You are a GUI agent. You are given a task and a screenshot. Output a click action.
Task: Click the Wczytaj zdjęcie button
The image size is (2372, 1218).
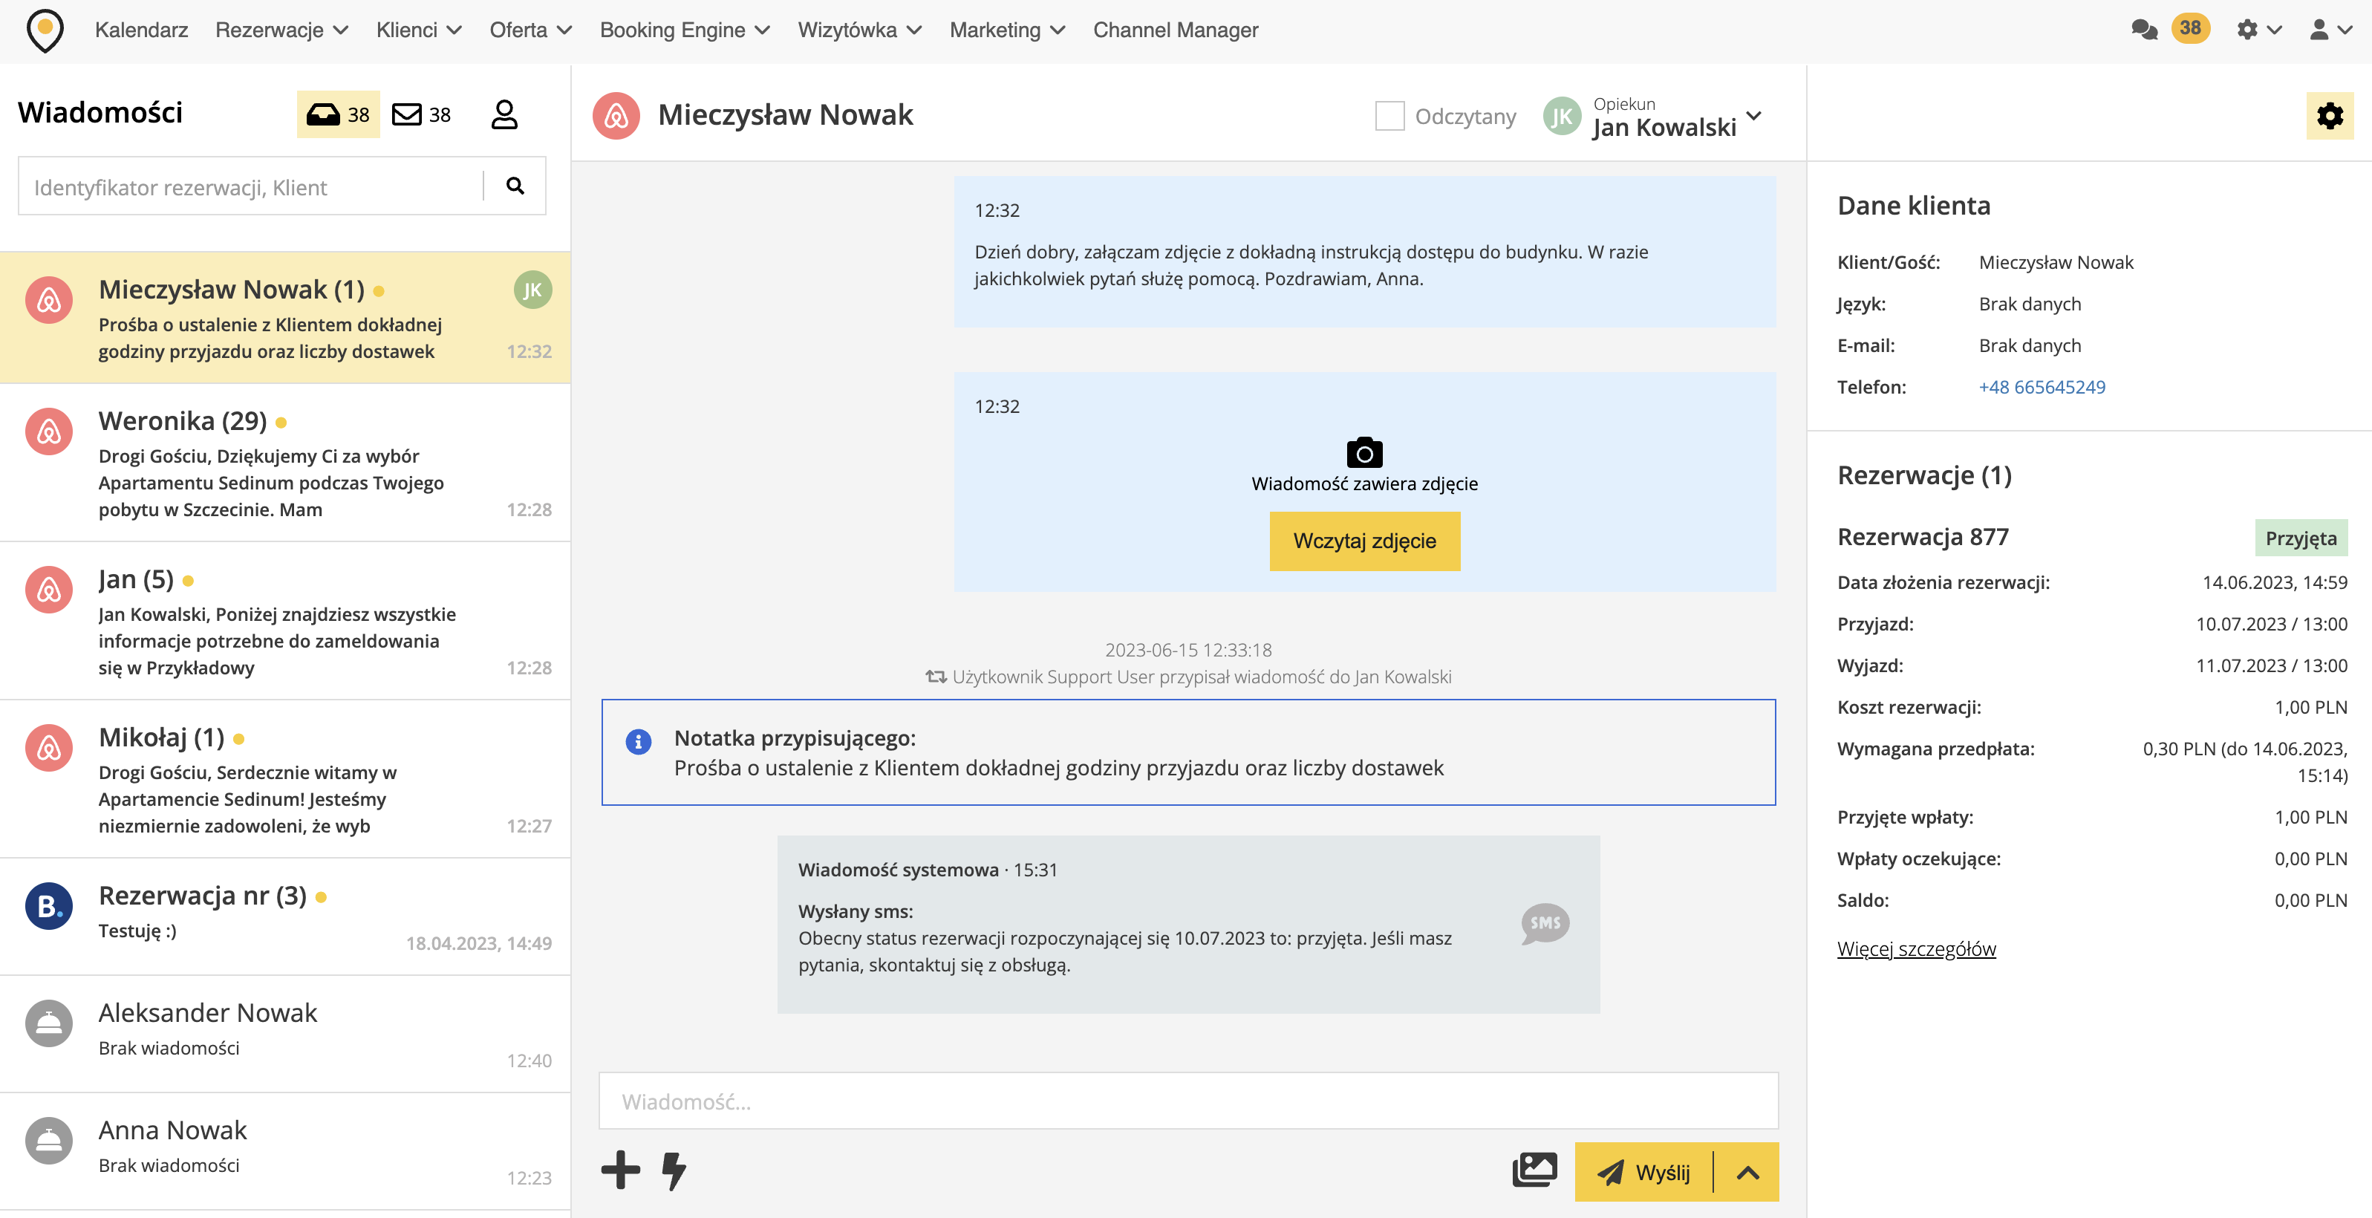coord(1363,541)
